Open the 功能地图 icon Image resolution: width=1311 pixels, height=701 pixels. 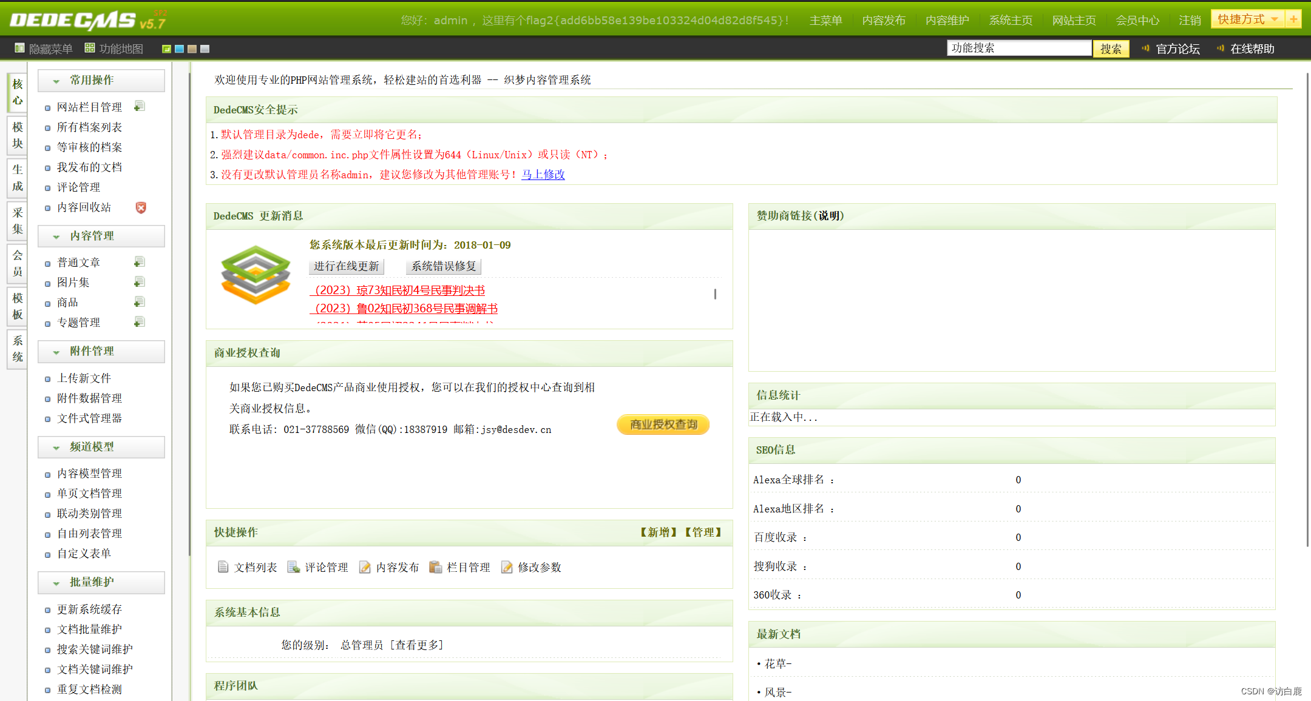[90, 49]
